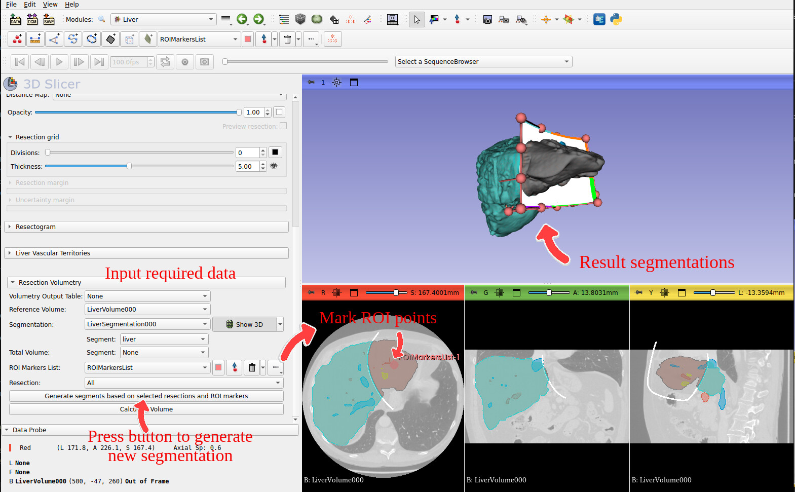This screenshot has width=795, height=492.
Task: Open the LiverSegmentation000 segmentation dropdown
Action: (x=147, y=324)
